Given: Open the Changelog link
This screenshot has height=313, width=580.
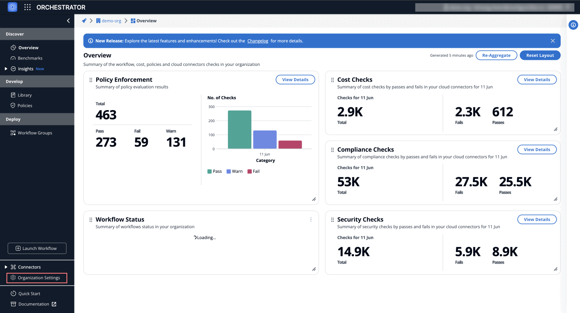Looking at the screenshot, I should (x=257, y=41).
